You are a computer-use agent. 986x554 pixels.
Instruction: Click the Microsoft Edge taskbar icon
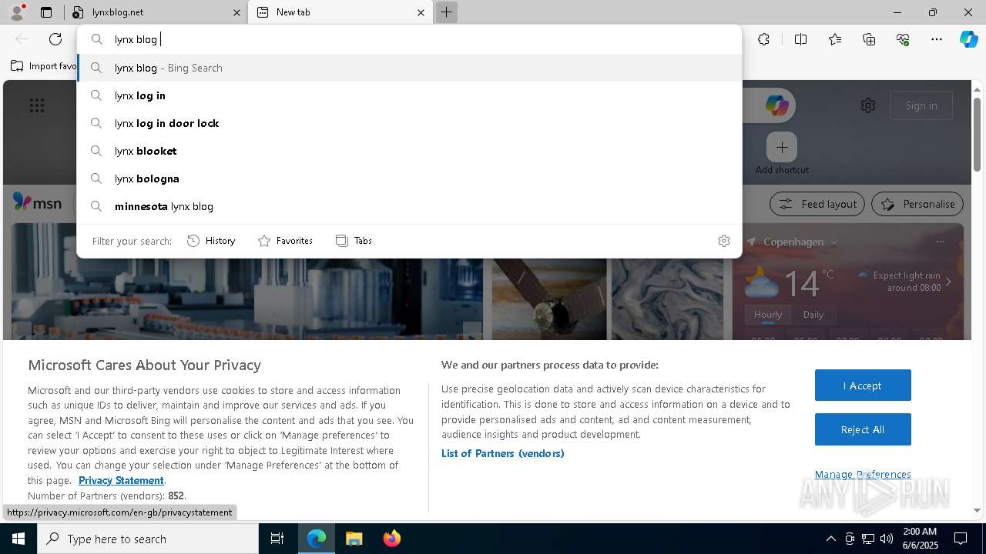pyautogui.click(x=317, y=539)
